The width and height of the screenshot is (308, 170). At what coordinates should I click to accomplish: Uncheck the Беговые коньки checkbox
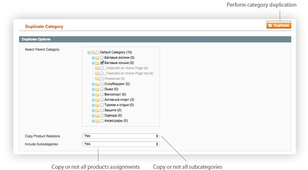(x=102, y=63)
